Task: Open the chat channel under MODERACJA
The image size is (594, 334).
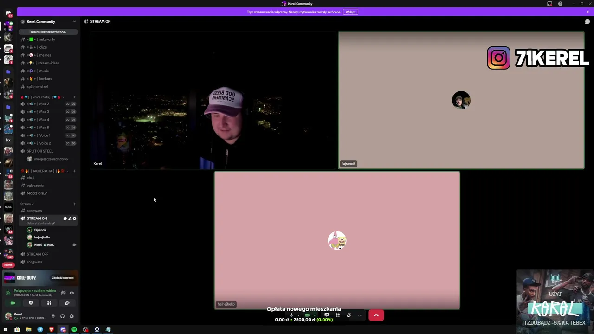Action: (x=48, y=178)
